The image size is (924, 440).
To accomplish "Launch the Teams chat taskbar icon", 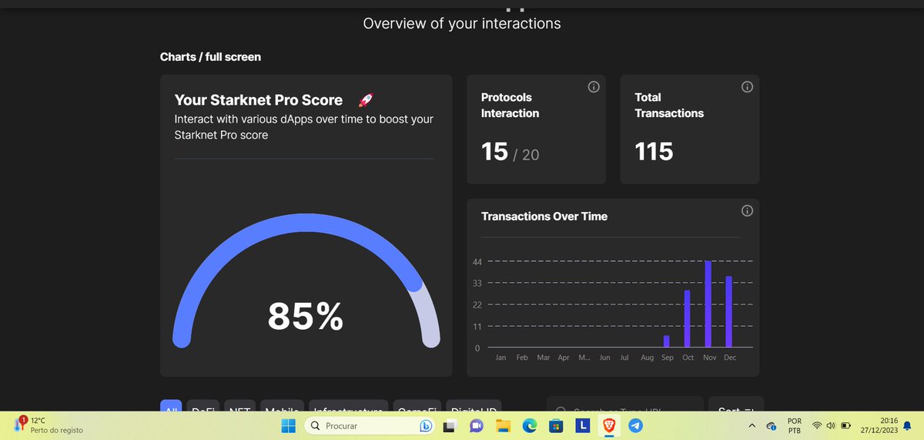I will [476, 425].
